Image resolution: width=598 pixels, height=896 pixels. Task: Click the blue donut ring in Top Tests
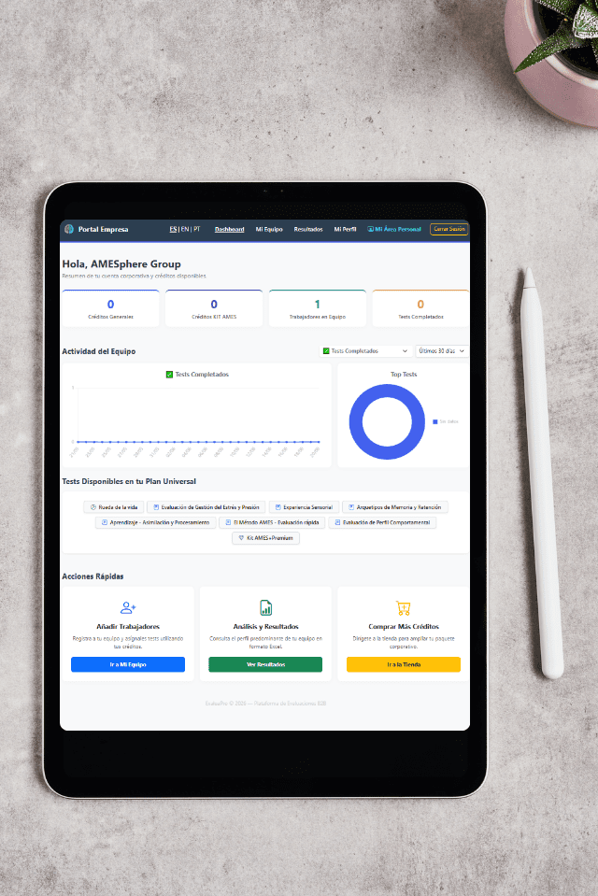coord(356,421)
